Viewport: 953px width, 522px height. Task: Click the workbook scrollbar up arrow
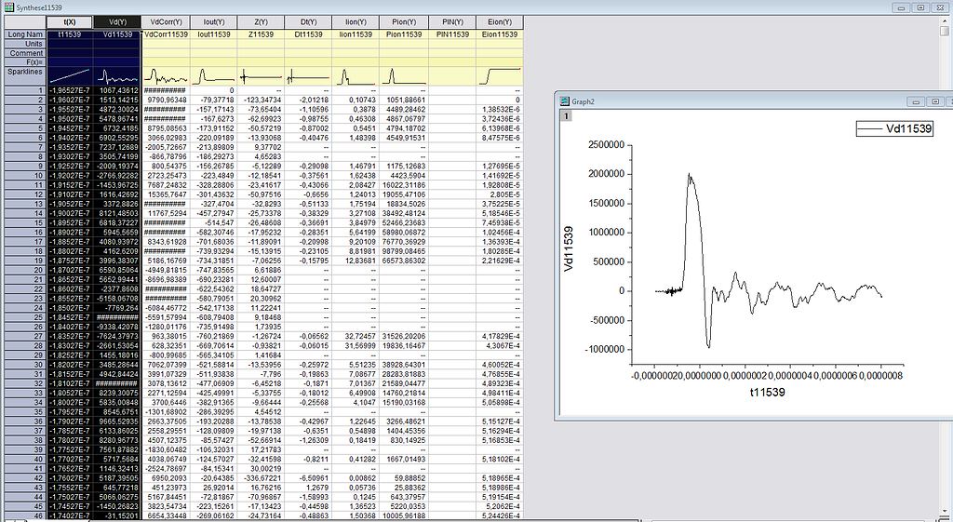946,20
